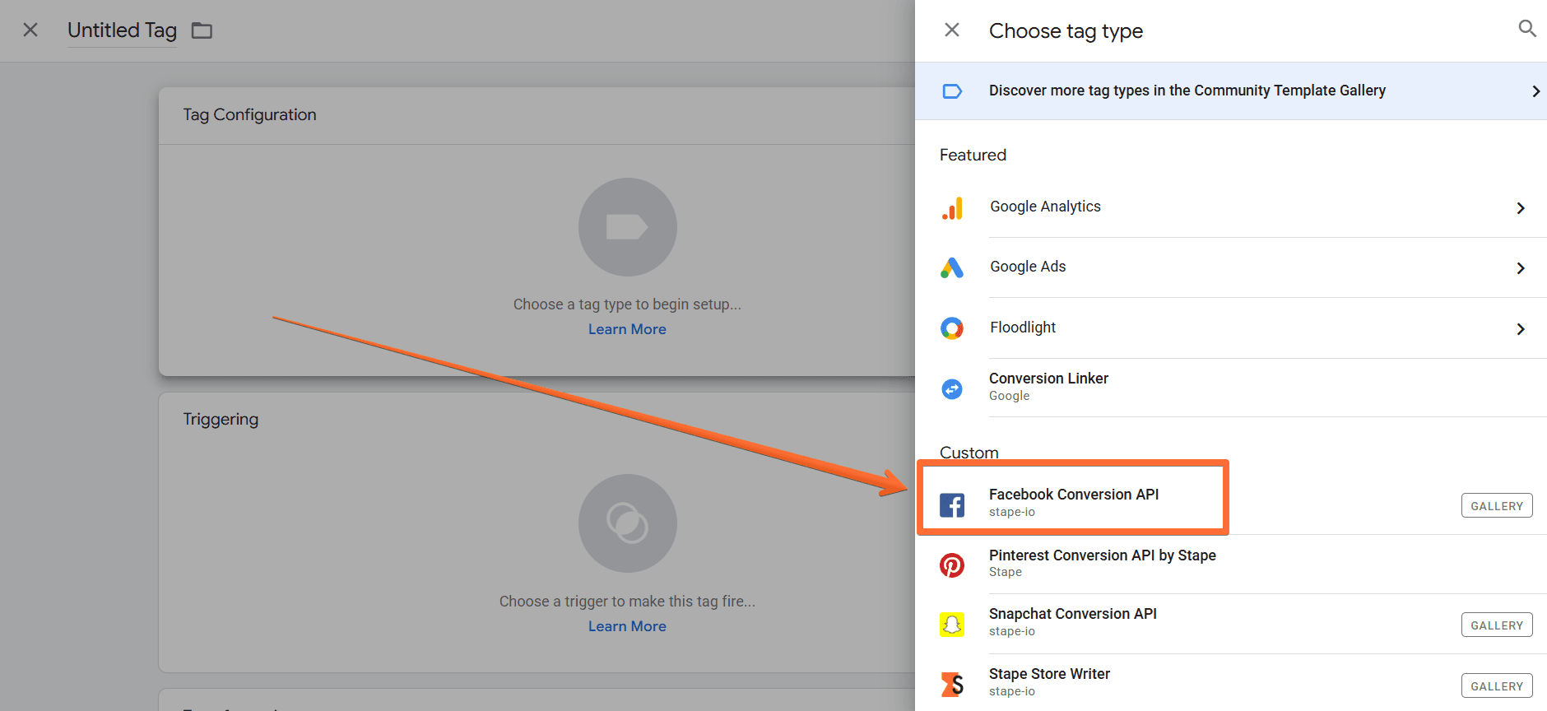Image resolution: width=1547 pixels, height=711 pixels.
Task: Click the Google Analytics logo icon
Action: [x=952, y=208]
